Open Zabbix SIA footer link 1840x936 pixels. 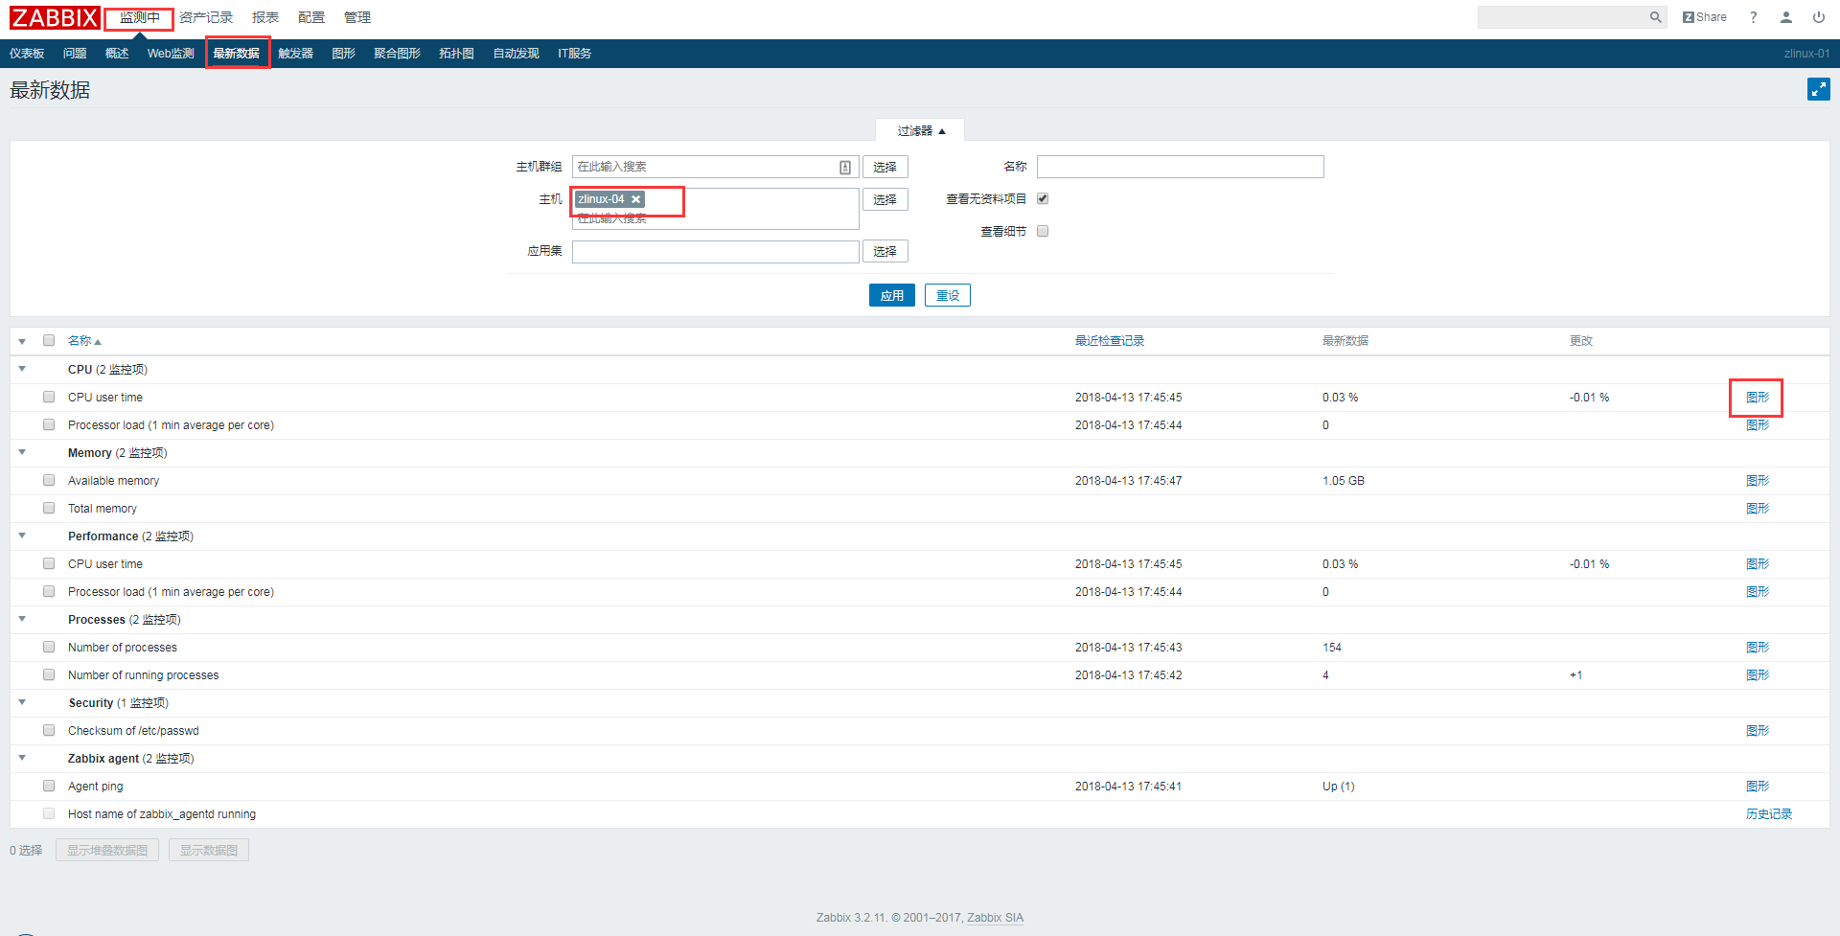tap(995, 918)
